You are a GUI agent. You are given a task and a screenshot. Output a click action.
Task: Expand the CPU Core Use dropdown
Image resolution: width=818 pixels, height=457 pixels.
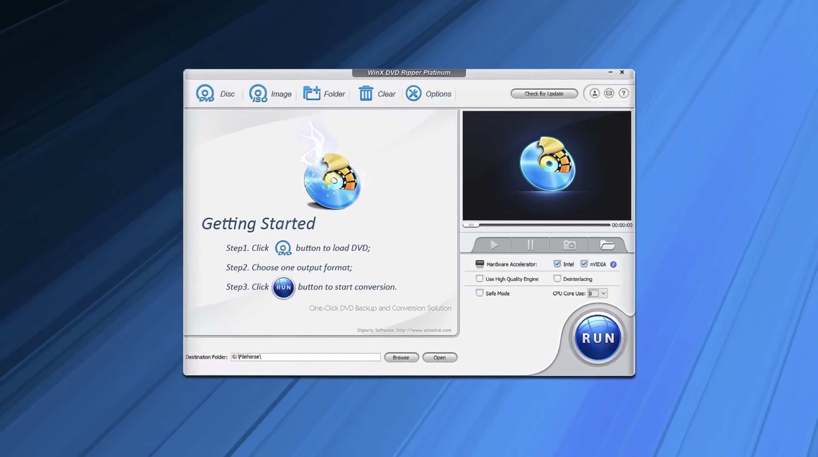click(x=603, y=293)
